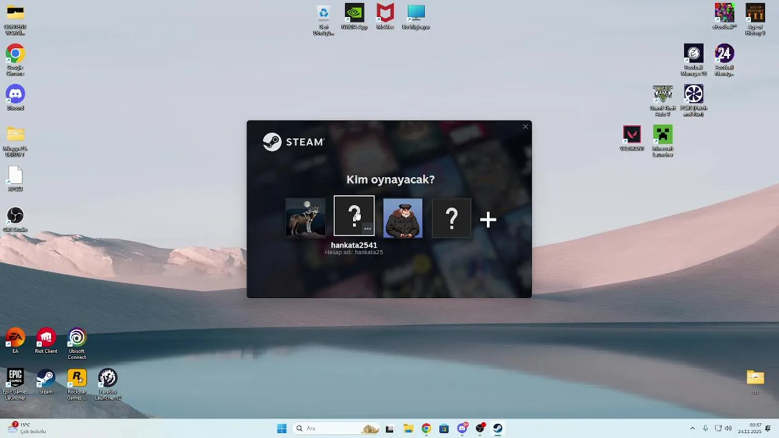Switch to Discord on the taskbar
The image size is (779, 438).
click(x=462, y=428)
